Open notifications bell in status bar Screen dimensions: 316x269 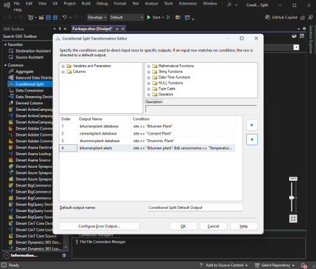[x=303, y=265]
